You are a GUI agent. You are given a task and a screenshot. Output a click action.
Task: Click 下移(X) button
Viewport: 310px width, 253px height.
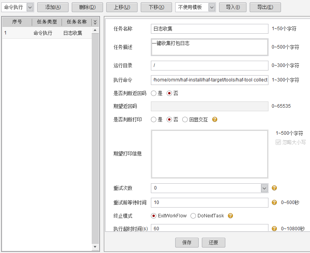point(156,7)
